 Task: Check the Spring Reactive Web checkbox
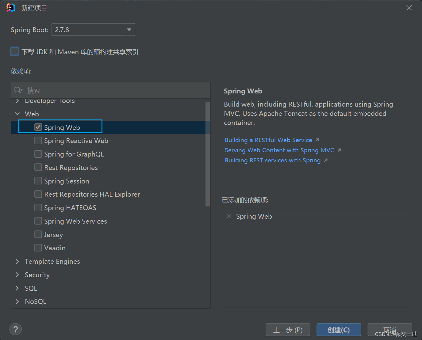(38, 141)
